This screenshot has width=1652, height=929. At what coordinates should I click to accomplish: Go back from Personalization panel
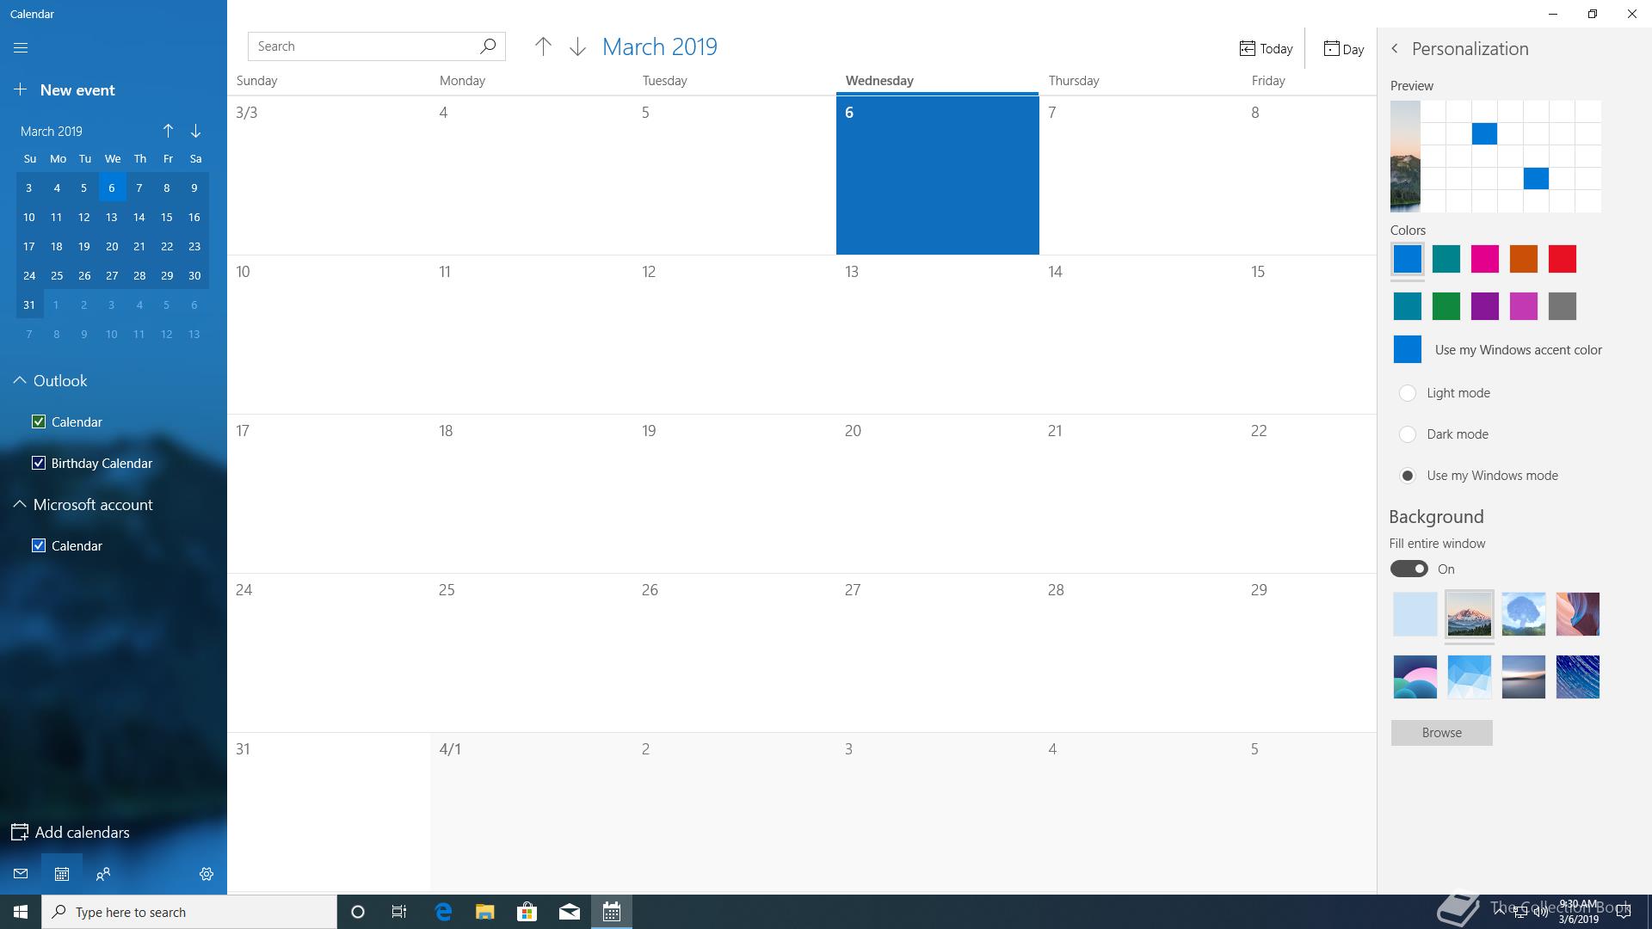[1395, 49]
